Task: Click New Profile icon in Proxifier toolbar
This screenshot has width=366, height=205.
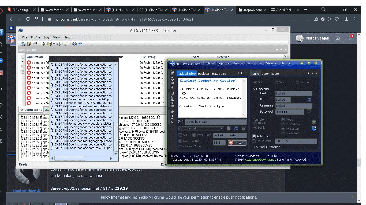Action: coord(43,44)
